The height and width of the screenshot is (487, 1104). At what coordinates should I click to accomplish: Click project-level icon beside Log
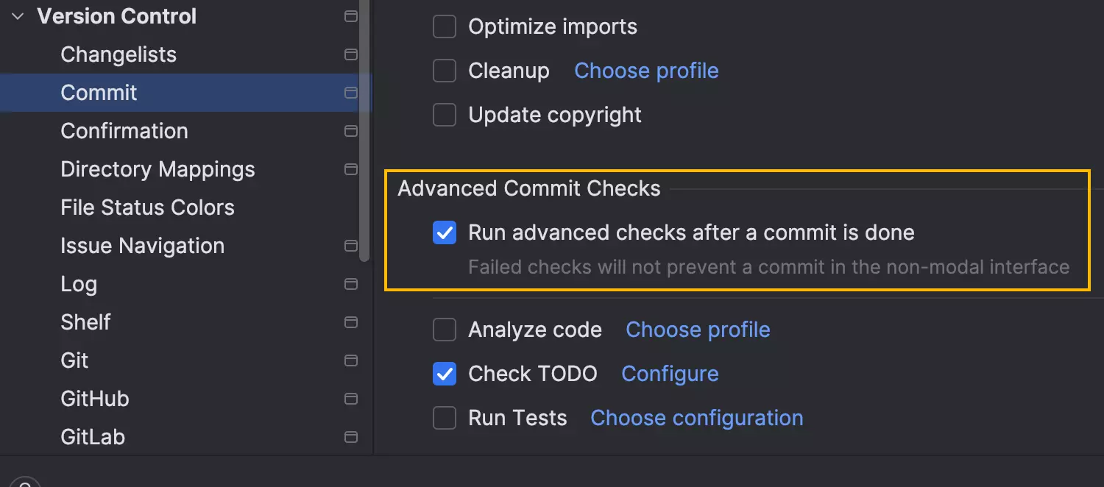[351, 284]
